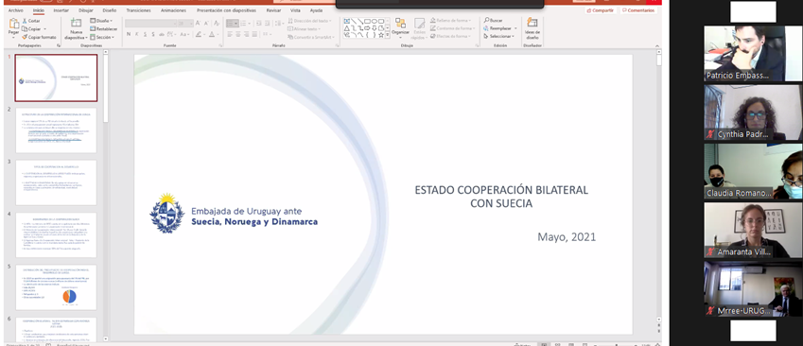
Task: Expand the Copiar dropdown arrow
Action: point(45,29)
